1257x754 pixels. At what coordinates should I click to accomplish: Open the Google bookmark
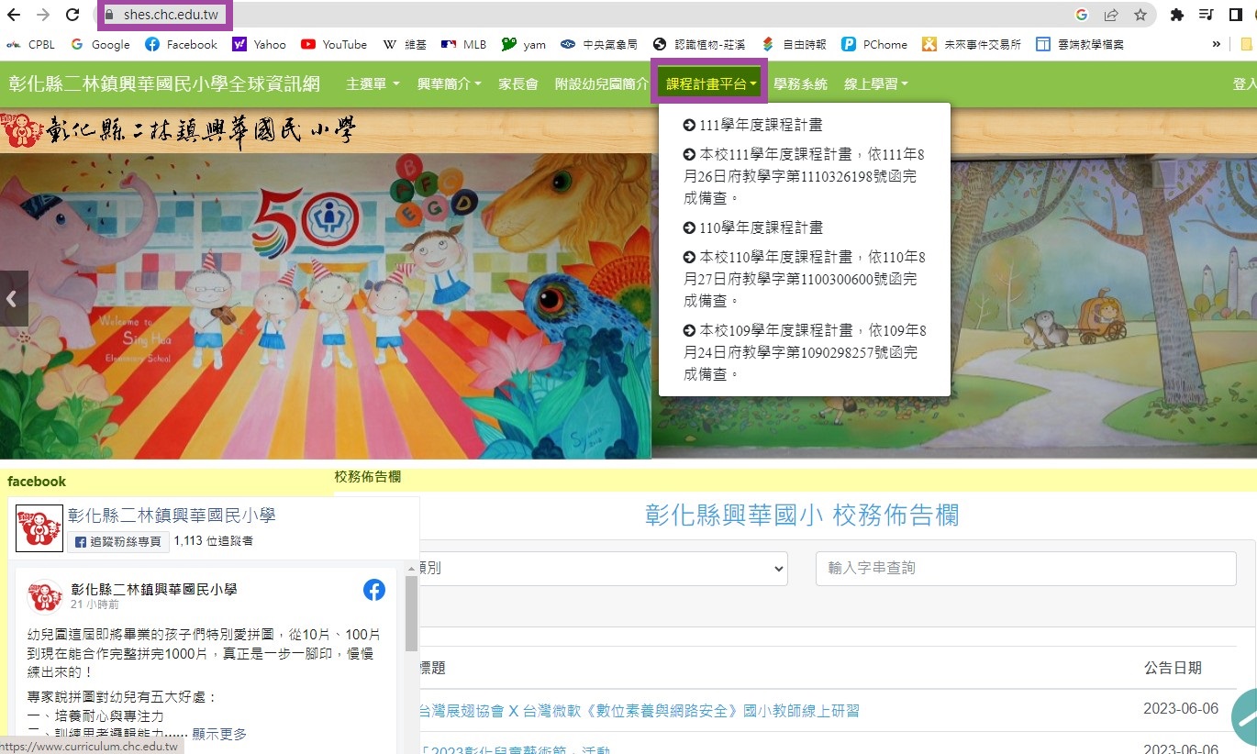coord(100,44)
